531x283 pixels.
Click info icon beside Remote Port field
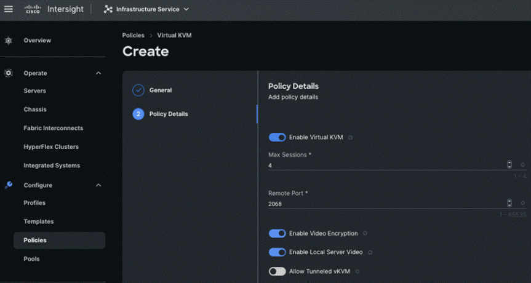tap(522, 203)
